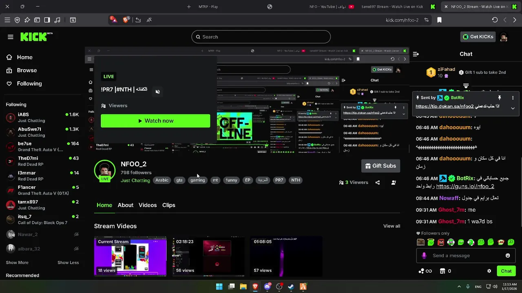522x293 pixels.
Task: Open Brave Leo AI sparkle icon
Action: pyautogui.click(x=27, y=20)
